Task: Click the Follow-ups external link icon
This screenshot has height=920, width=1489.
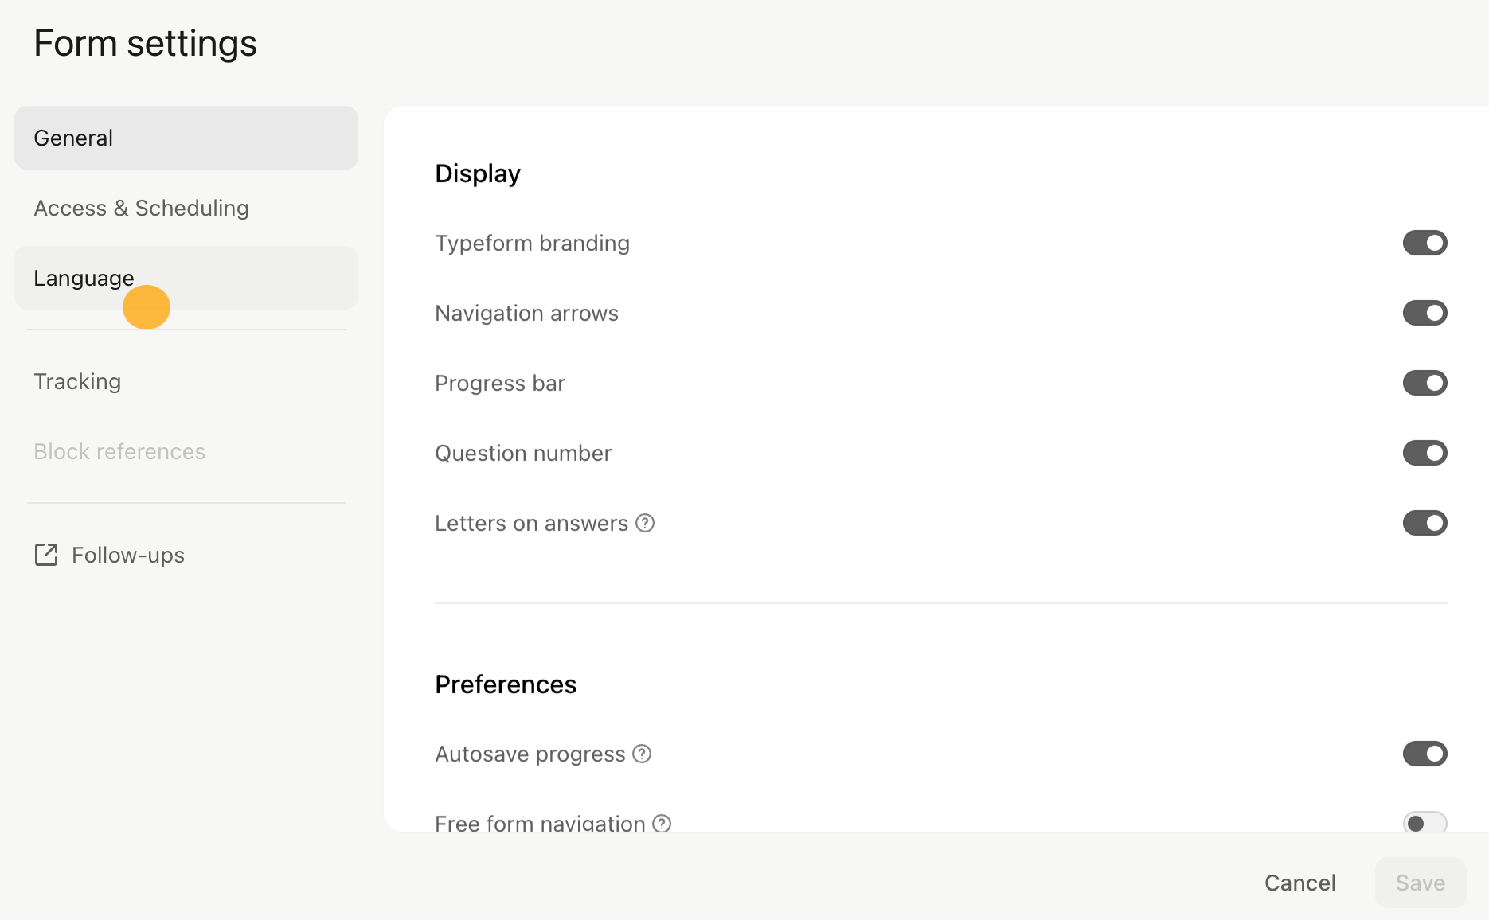Action: tap(46, 555)
